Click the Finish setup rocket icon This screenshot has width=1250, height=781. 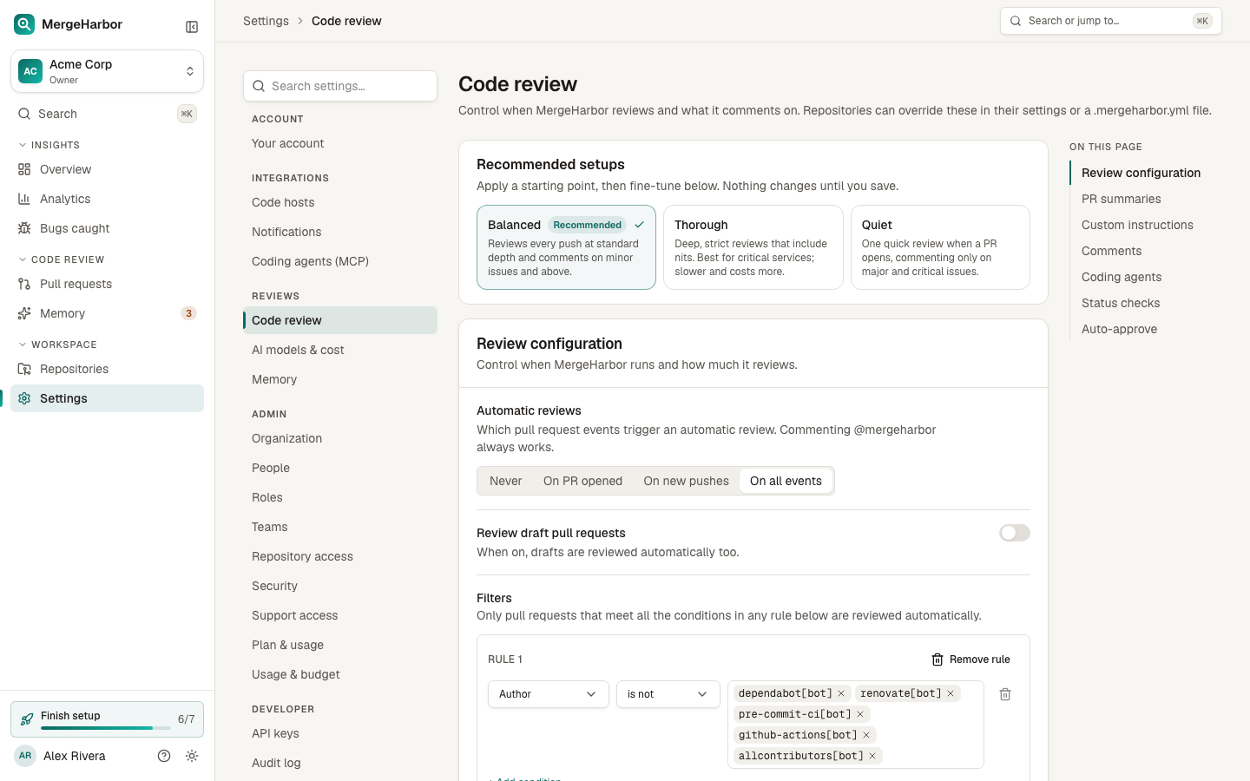click(27, 719)
